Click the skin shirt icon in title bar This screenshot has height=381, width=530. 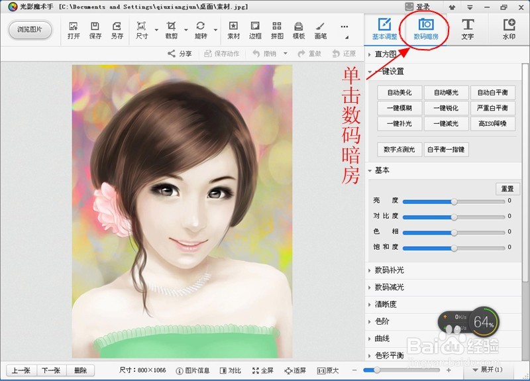click(452, 7)
